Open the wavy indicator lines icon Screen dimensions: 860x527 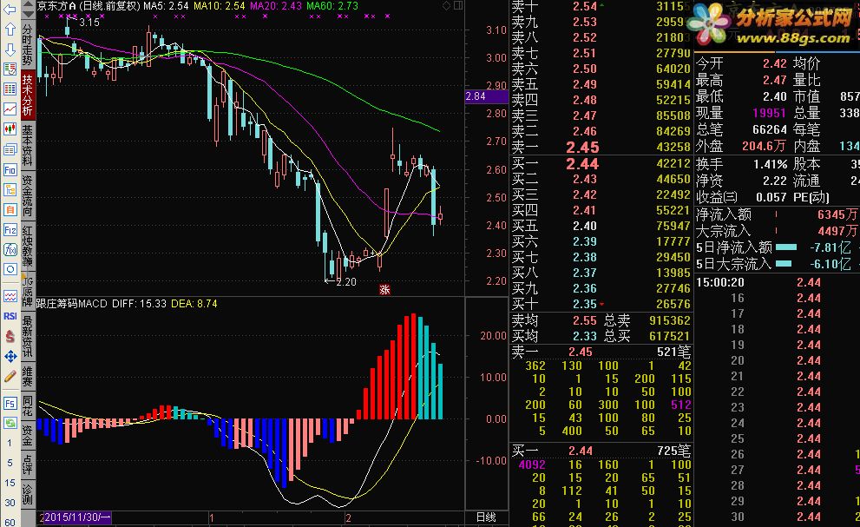(10, 296)
